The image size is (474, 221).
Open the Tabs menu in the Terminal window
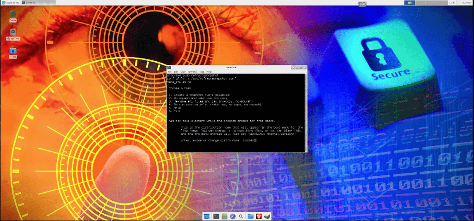pyautogui.click(x=201, y=71)
